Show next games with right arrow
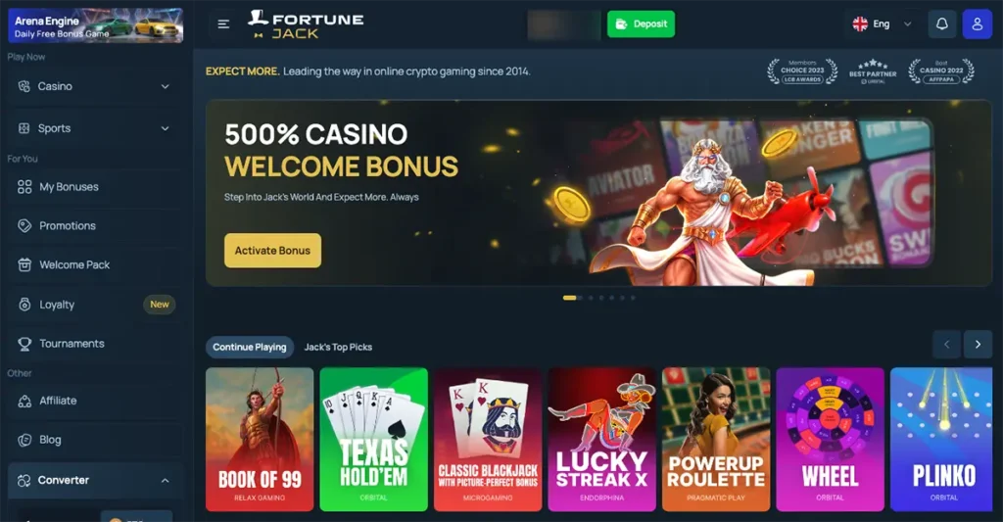The image size is (1003, 522). coord(978,344)
